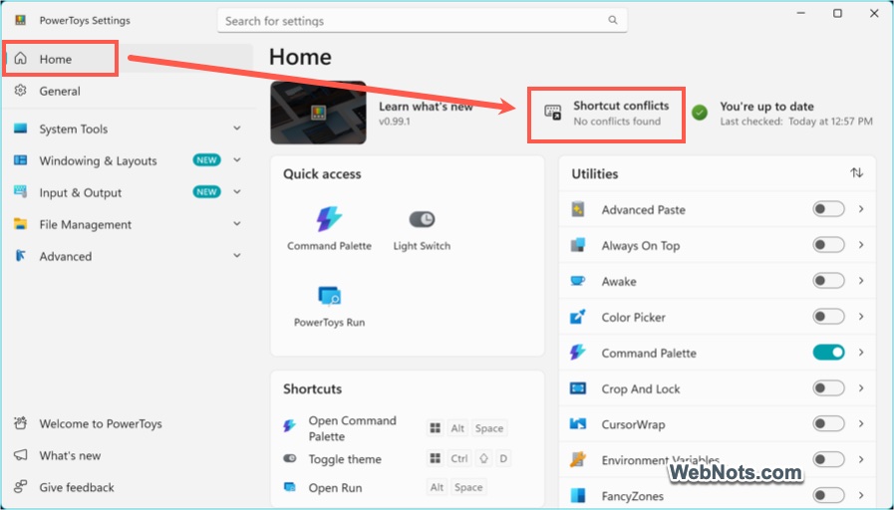Open Command Palette settings via its chevron
Screen dimensions: 894x510
point(861,353)
